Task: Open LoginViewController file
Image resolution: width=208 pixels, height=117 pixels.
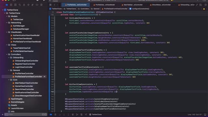Action: tap(24, 67)
